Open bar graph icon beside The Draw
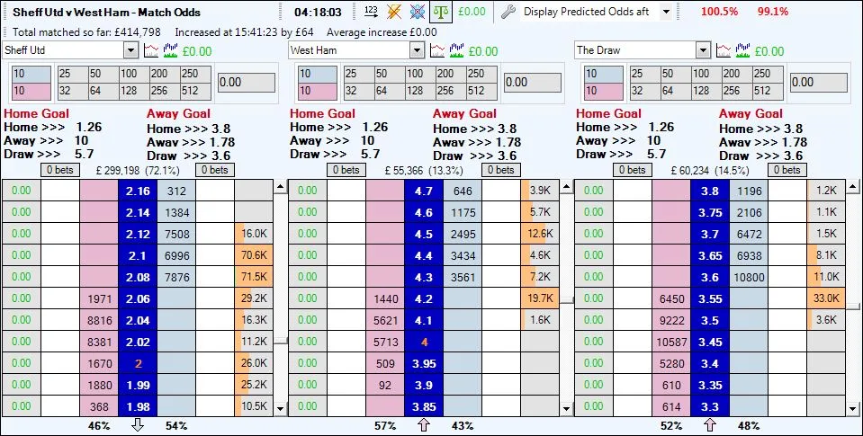The image size is (863, 436). 743,50
